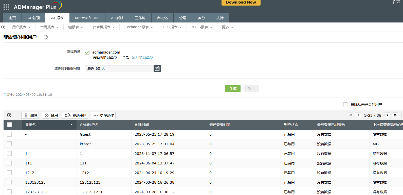The width and height of the screenshot is (403, 195).
Task: Click the report search magnifier icon
Action: click(x=3, y=27)
